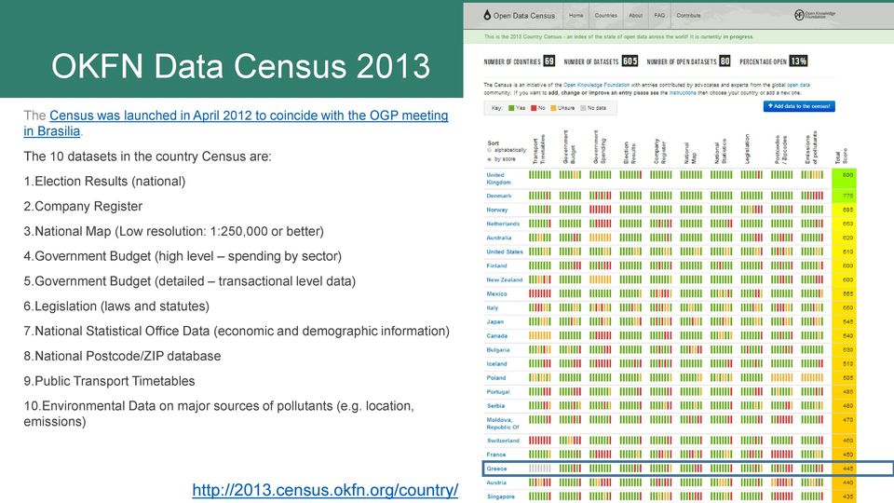Open the Denmark country link

[499, 196]
